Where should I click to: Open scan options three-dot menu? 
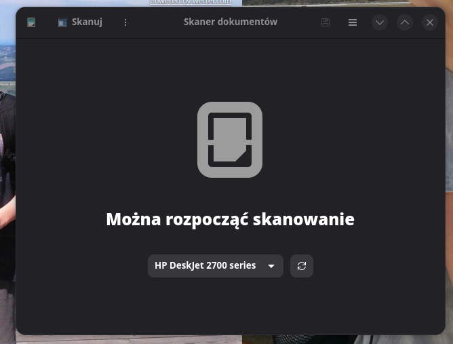pyautogui.click(x=125, y=22)
